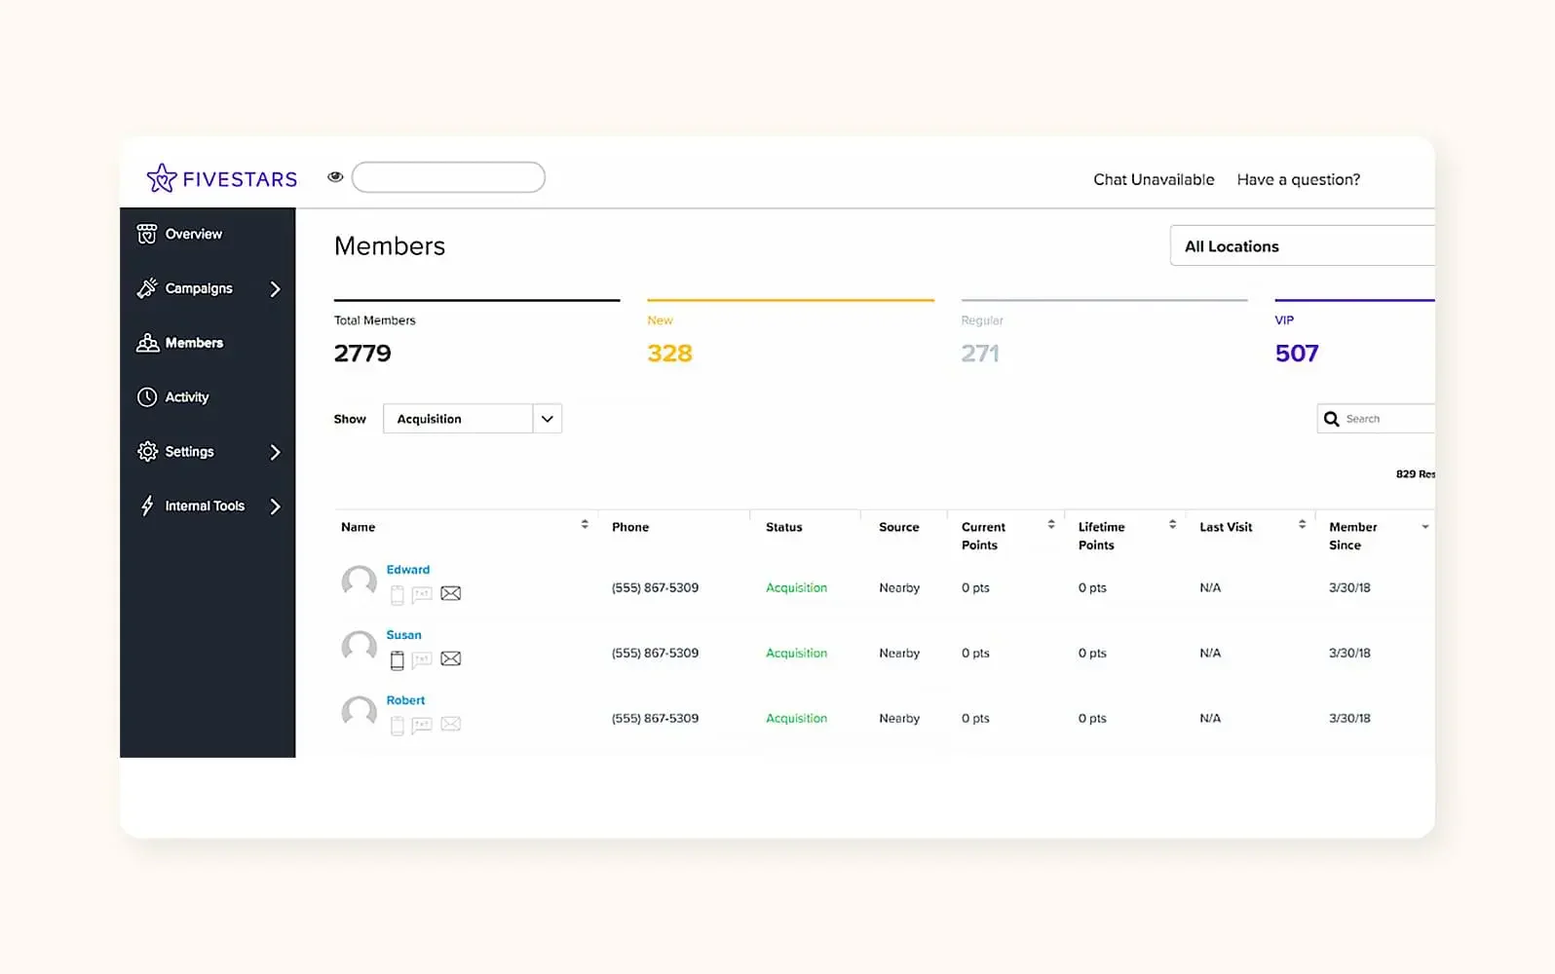Sort by Last Visit column arrows
This screenshot has width=1555, height=974.
[1302, 524]
